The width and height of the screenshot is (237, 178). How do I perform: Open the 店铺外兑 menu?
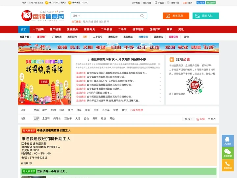pos(89,29)
